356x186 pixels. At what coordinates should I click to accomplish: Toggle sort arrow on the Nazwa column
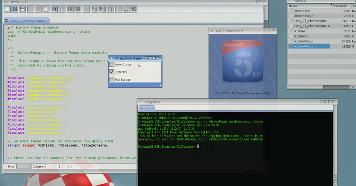(331, 5)
